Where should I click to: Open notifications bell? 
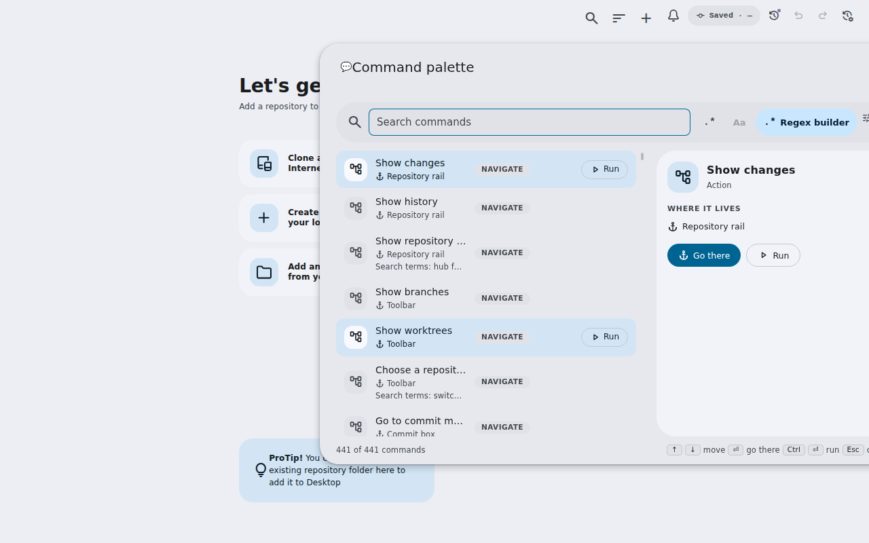click(673, 16)
